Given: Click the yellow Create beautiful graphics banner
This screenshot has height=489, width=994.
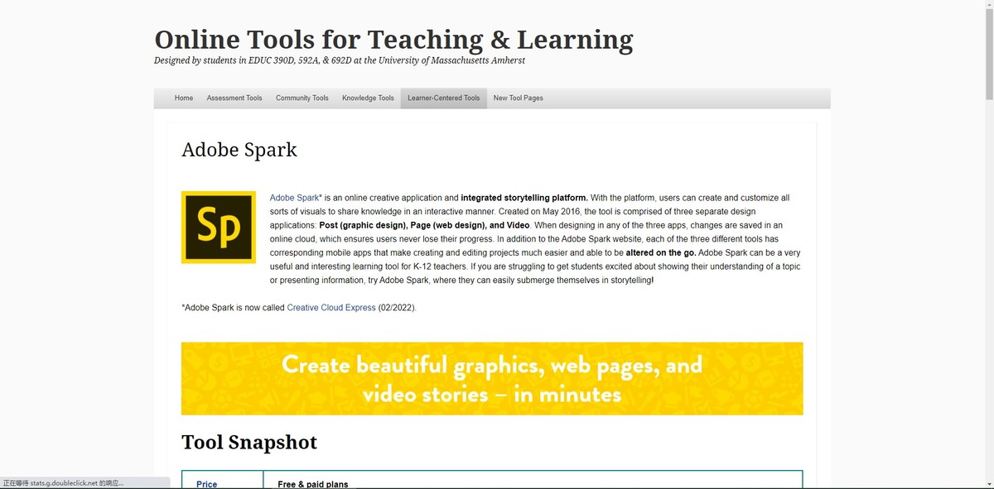Looking at the screenshot, I should pos(492,378).
